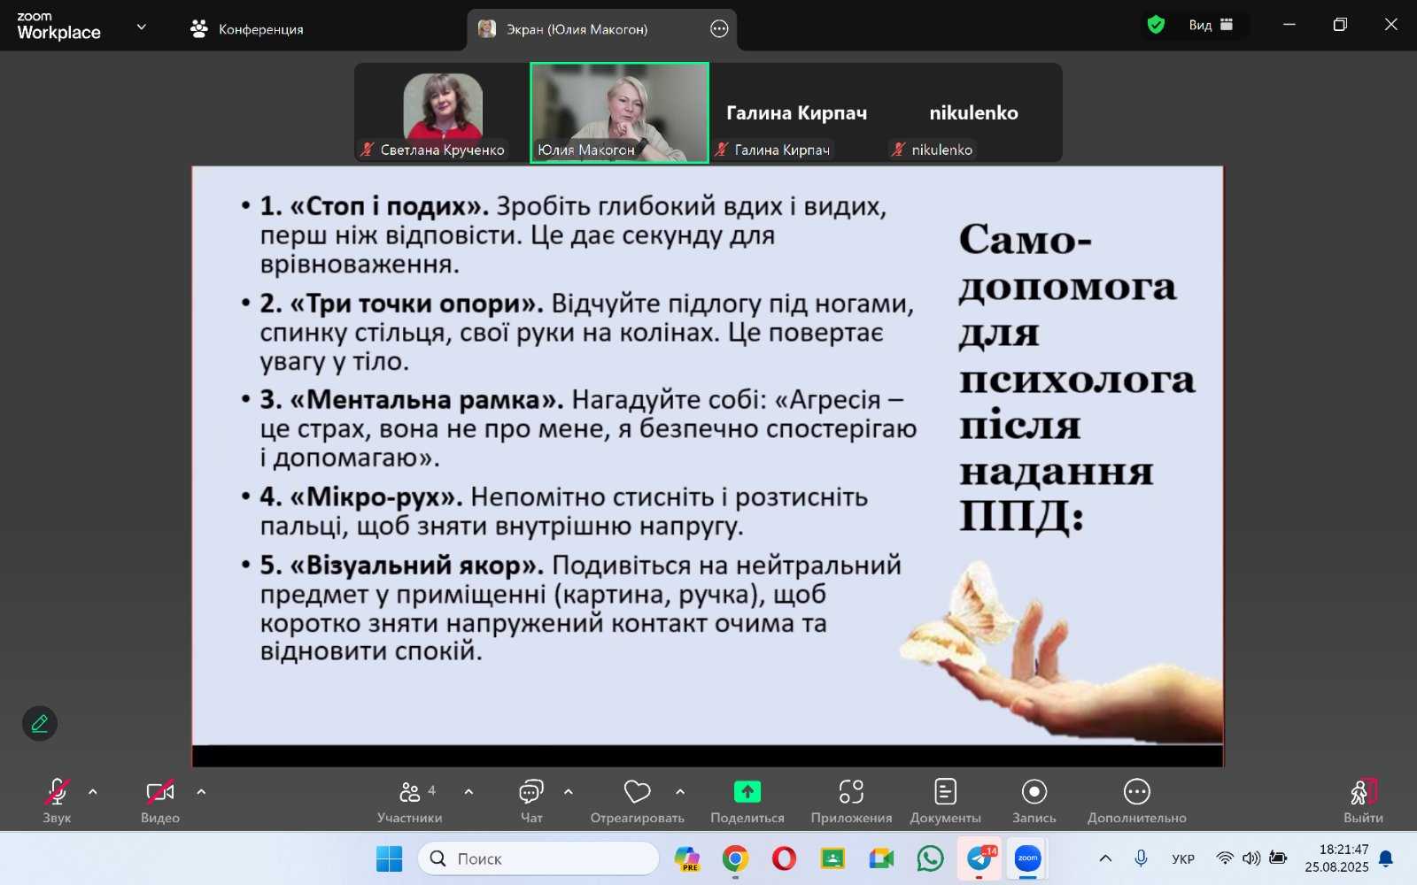Switch to the Конференция tab
Image resolution: width=1417 pixels, height=885 pixels.
click(247, 29)
